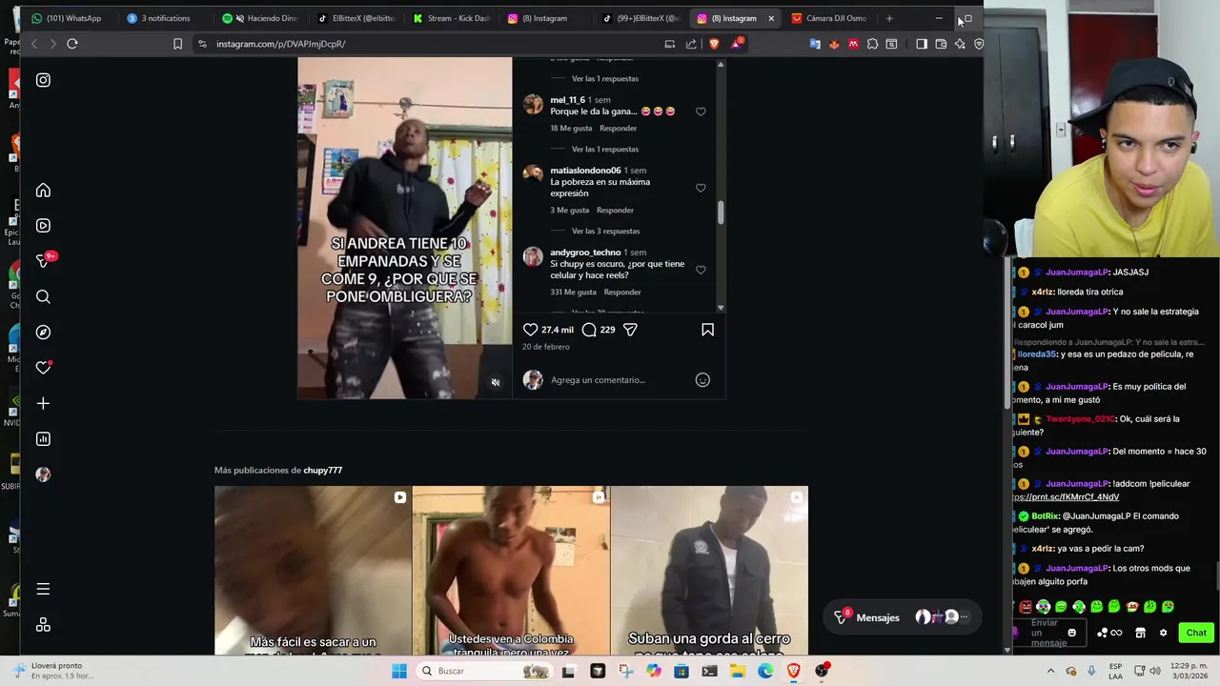Screen dimensions: 1220x686
Task: Reply to mel_11_6's comment
Action: (x=618, y=129)
